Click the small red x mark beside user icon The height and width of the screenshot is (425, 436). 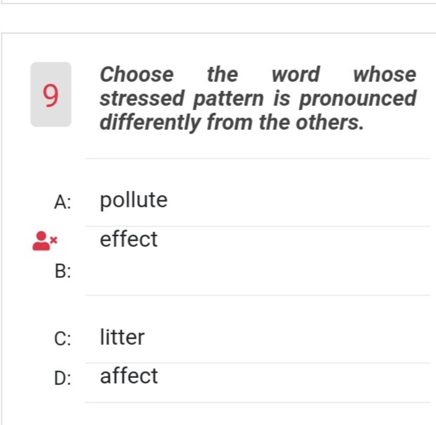point(54,240)
